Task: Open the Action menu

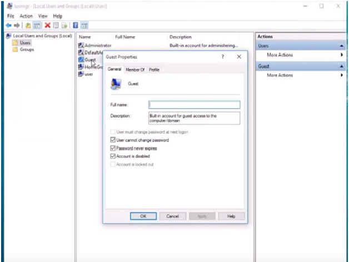Action: [26, 16]
